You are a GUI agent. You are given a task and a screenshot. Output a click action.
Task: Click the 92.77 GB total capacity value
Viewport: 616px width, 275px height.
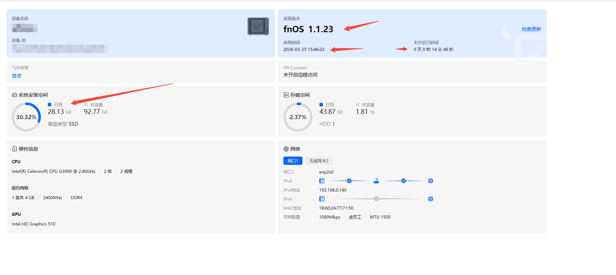(x=96, y=112)
